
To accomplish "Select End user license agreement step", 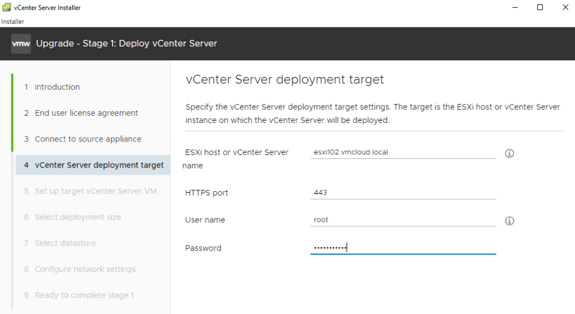I will click(86, 113).
